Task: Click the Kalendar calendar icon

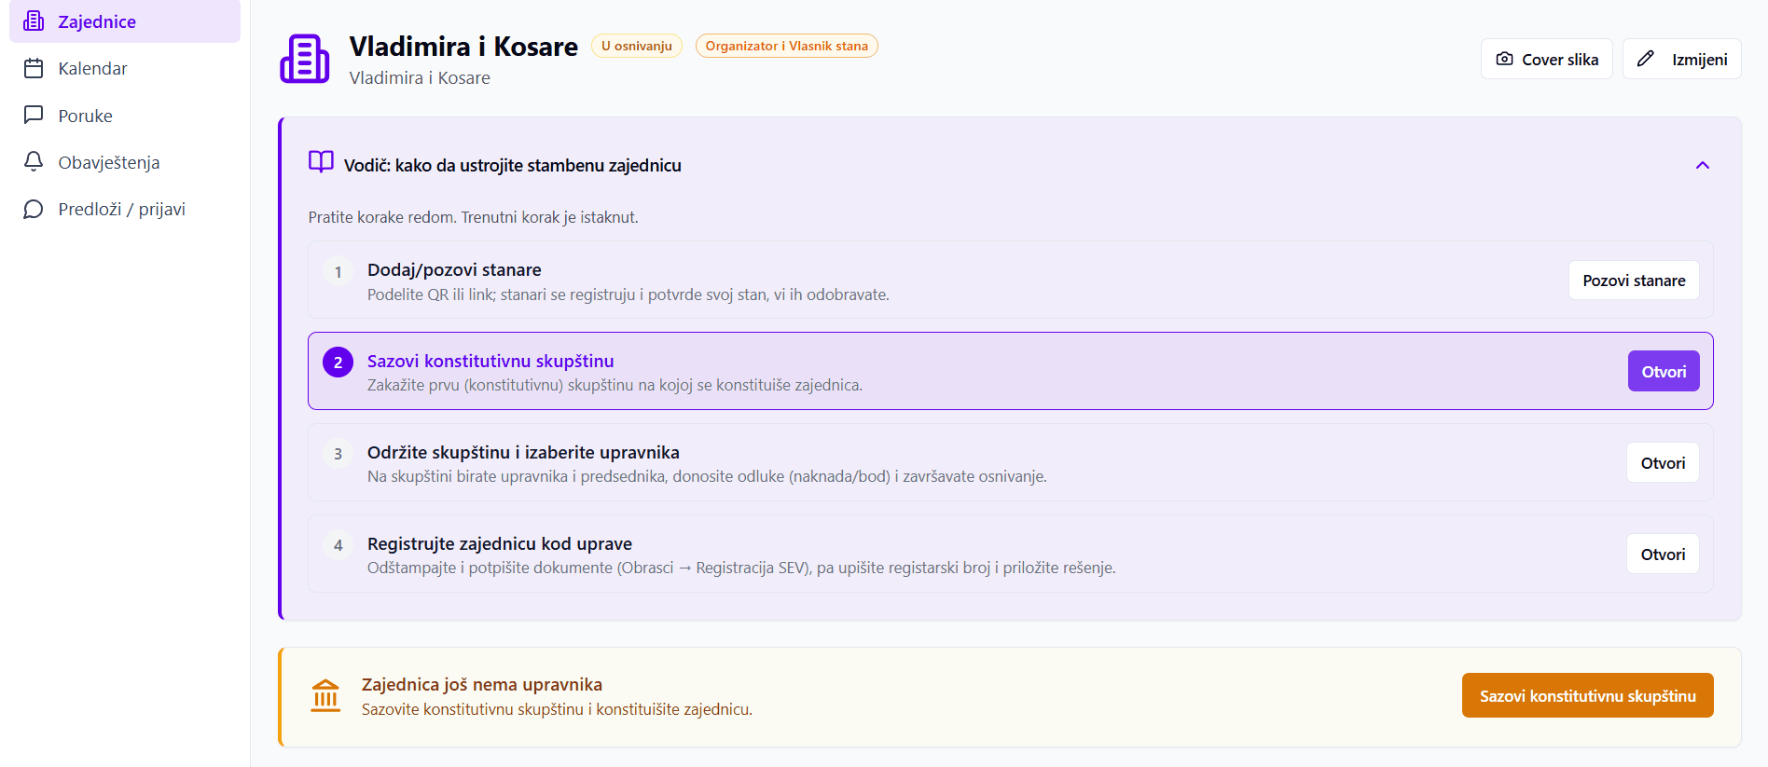Action: click(34, 68)
